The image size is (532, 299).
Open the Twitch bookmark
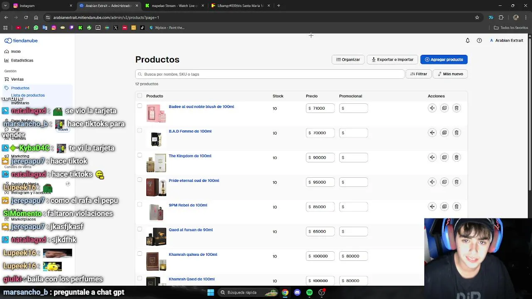tap(71, 28)
